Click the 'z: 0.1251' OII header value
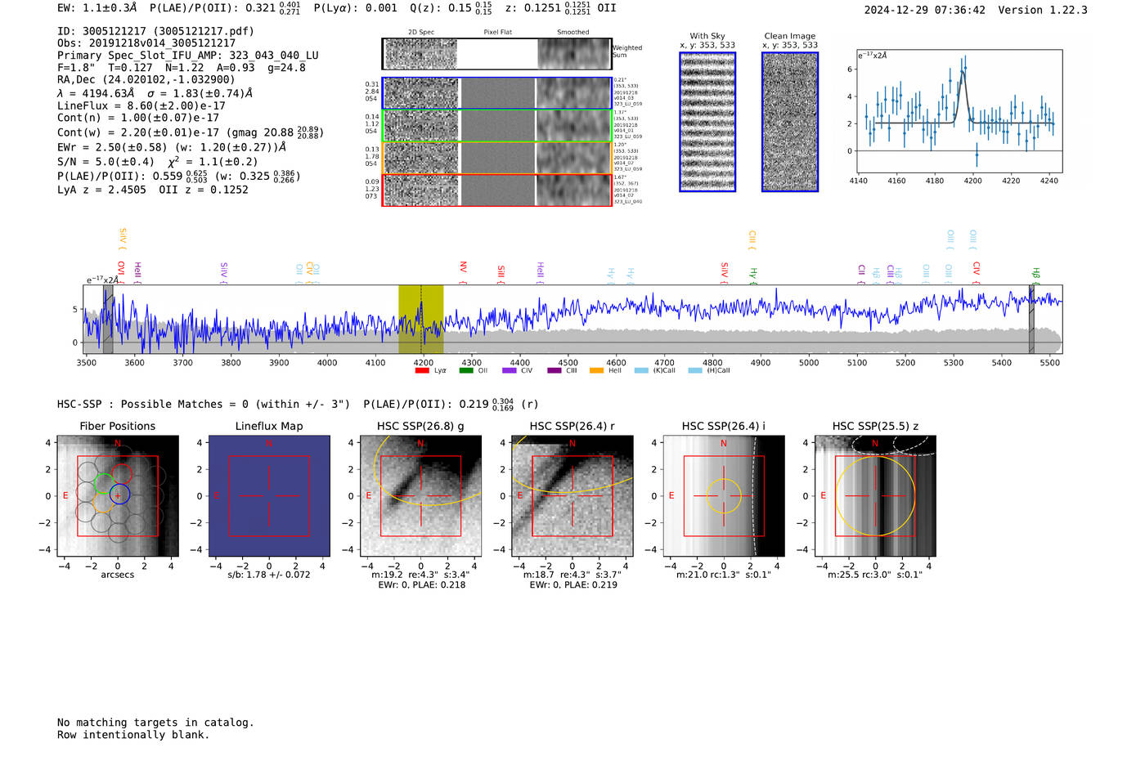 point(560,7)
